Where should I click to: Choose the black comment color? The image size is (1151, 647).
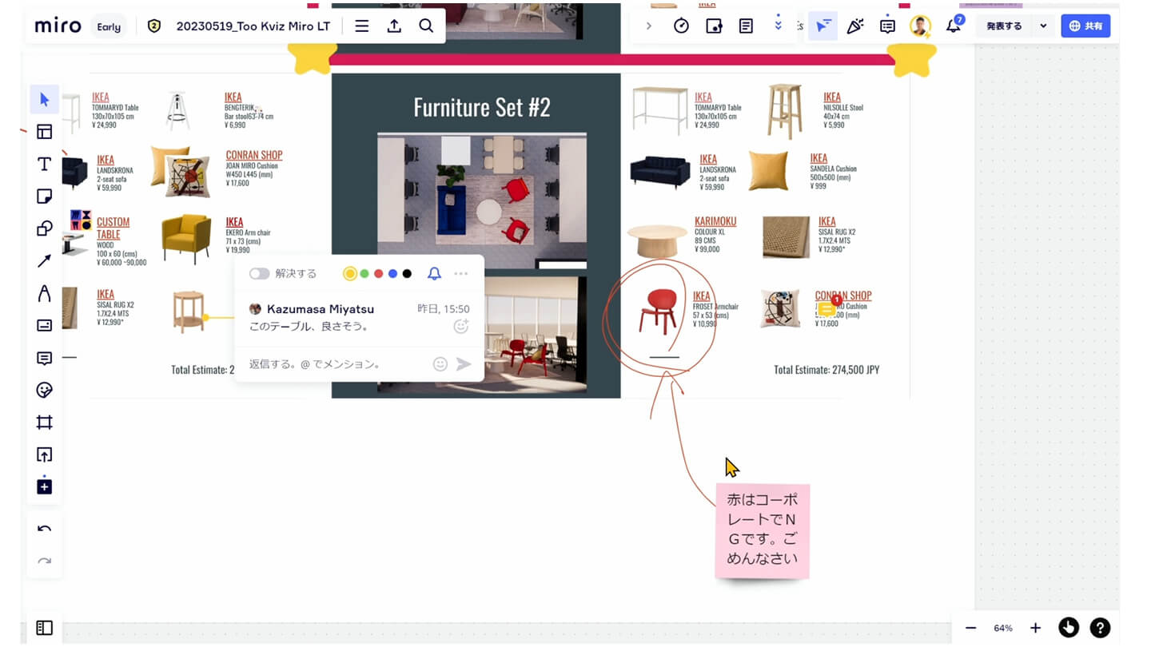click(407, 274)
